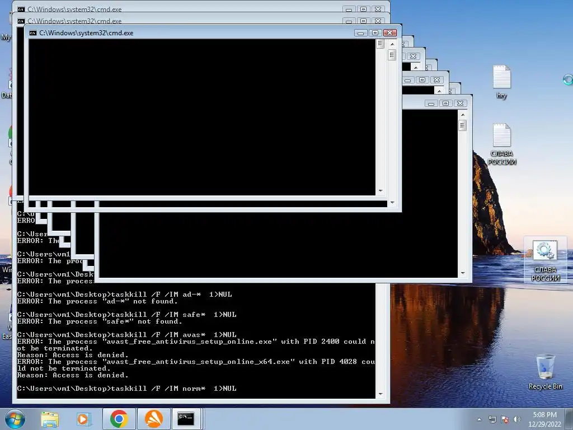
Task: Close the rightmost cascaded cmd window
Action: tap(461, 104)
